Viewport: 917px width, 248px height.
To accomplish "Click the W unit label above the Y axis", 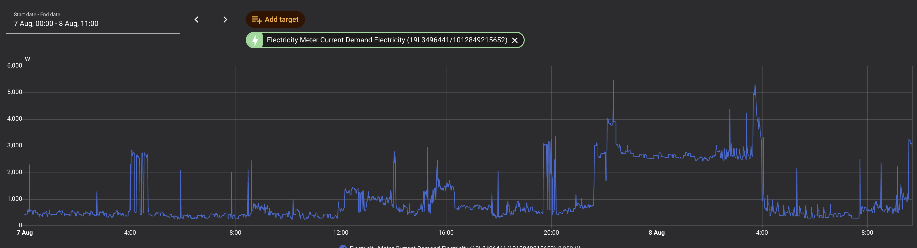I will 27,59.
